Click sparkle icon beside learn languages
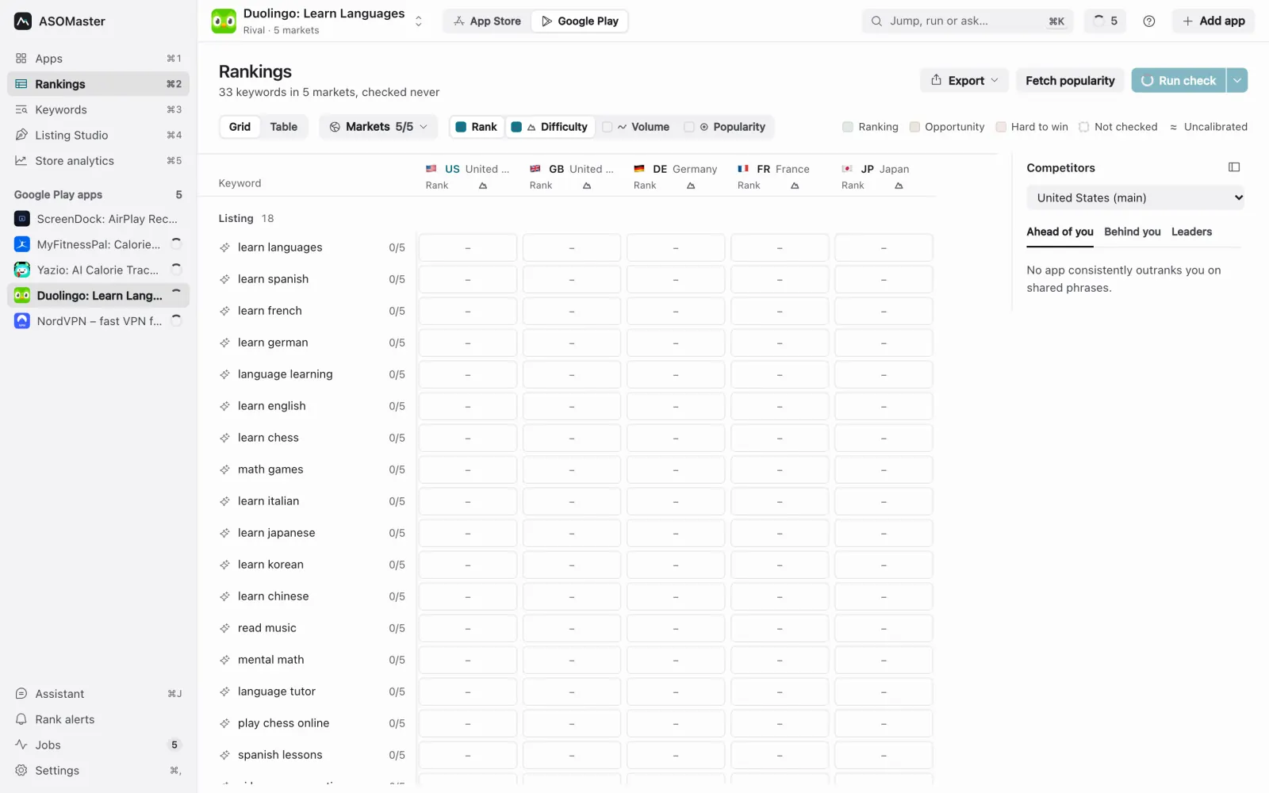Screen dimensions: 1269x793 225,247
